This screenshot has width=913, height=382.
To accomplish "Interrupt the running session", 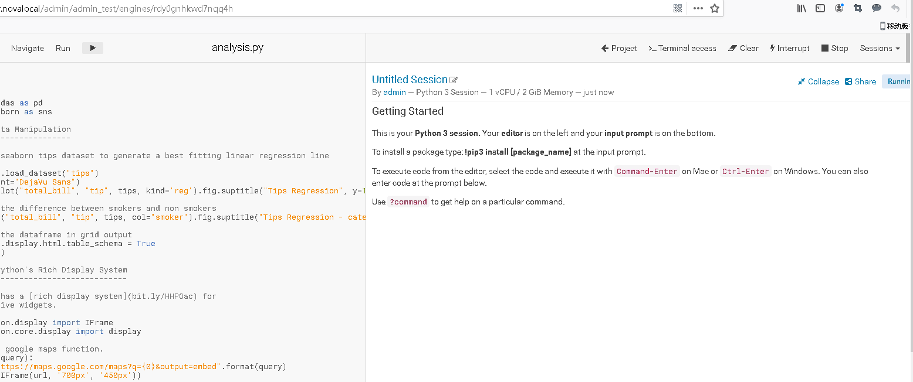I will [x=790, y=48].
